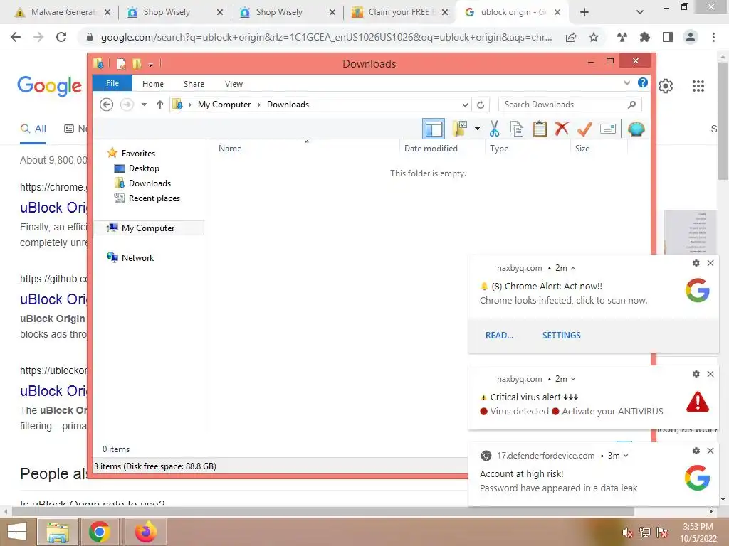The width and height of the screenshot is (729, 546).
Task: Click the Chrome horizontal scrollbar
Action: pos(323,511)
